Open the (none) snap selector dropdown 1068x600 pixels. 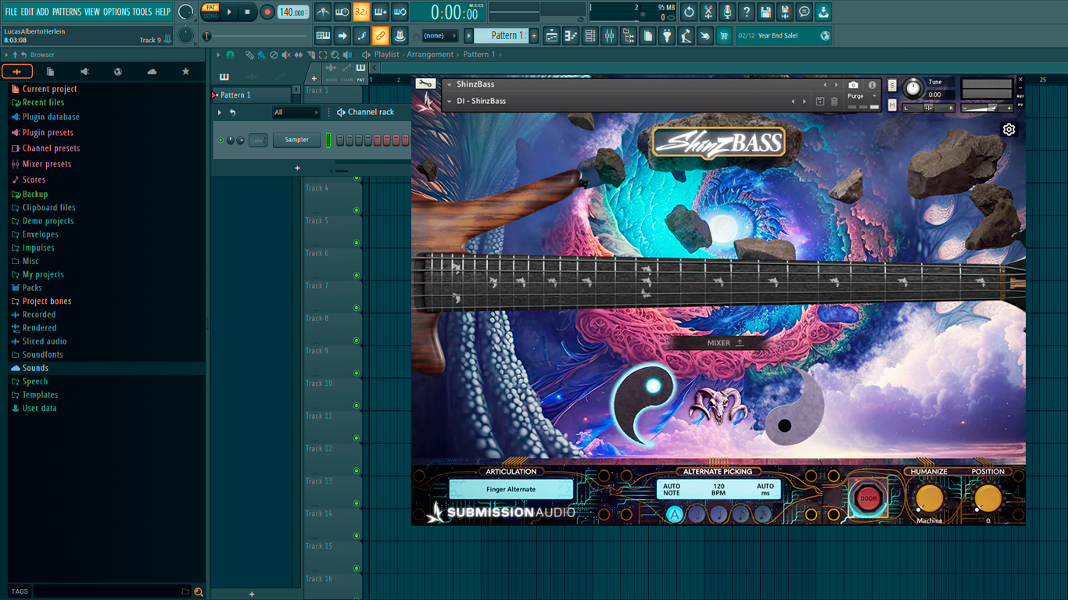coord(440,35)
